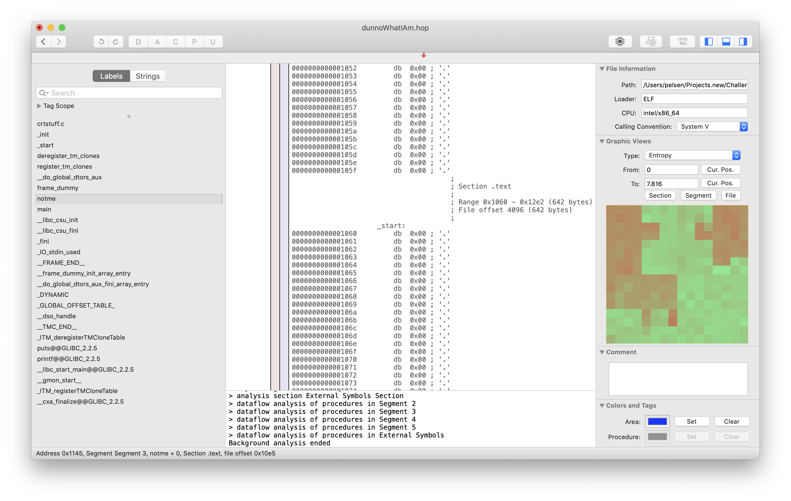Mark selection as Procedure with P

click(194, 42)
